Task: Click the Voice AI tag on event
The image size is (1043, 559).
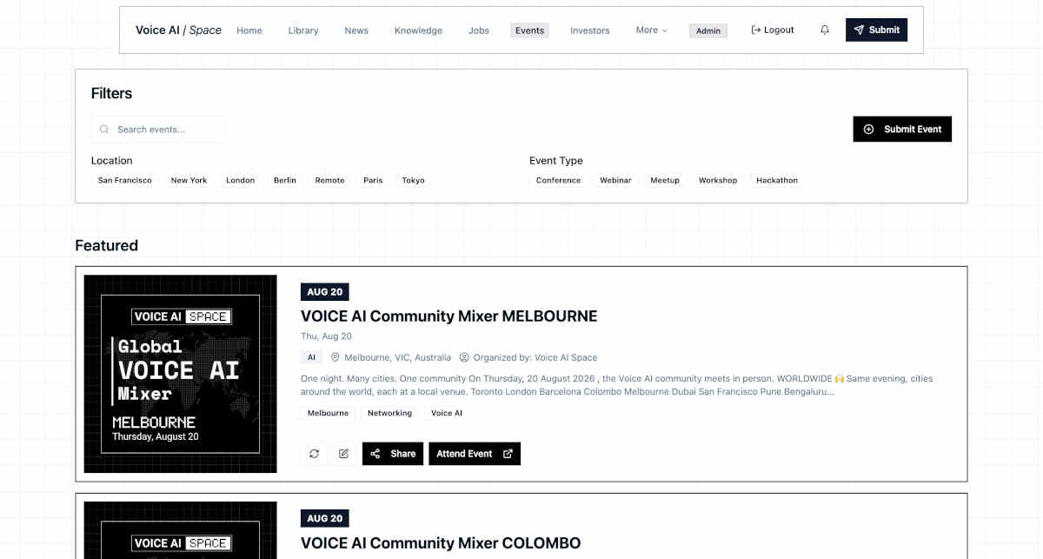Action: point(447,413)
